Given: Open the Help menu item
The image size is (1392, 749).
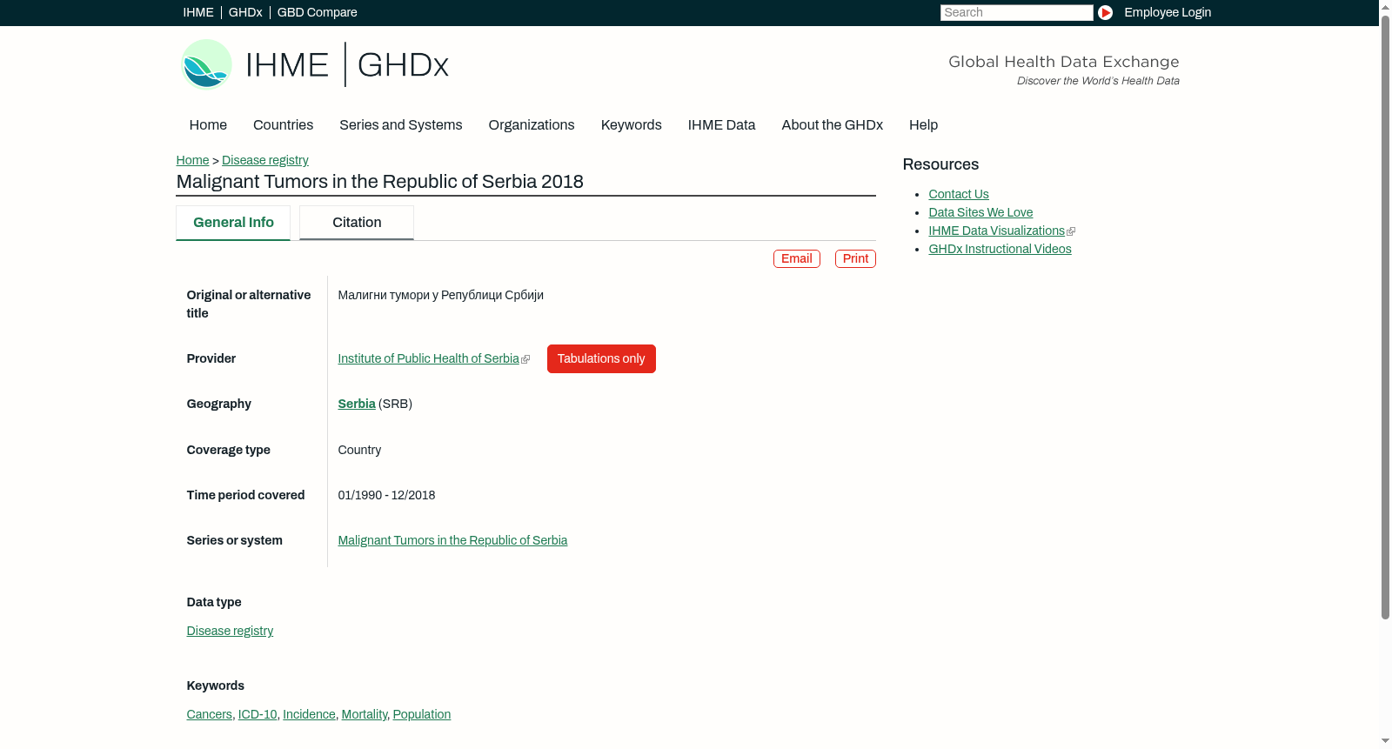Looking at the screenshot, I should 923,124.
